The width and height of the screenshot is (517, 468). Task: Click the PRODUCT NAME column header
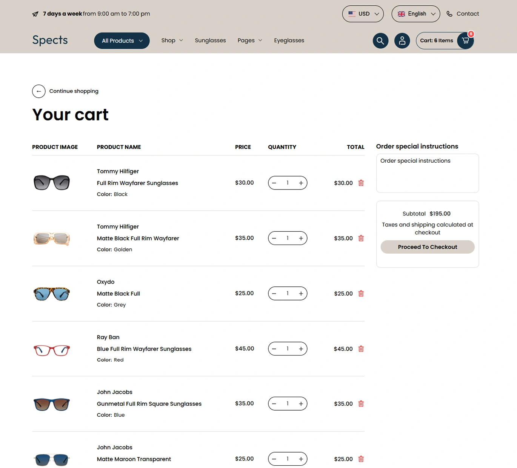pos(119,147)
